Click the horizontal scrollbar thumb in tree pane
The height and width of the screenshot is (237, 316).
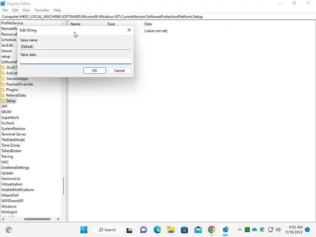37,219
